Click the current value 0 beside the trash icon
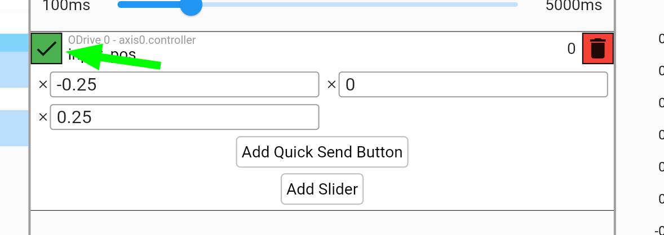 (571, 49)
